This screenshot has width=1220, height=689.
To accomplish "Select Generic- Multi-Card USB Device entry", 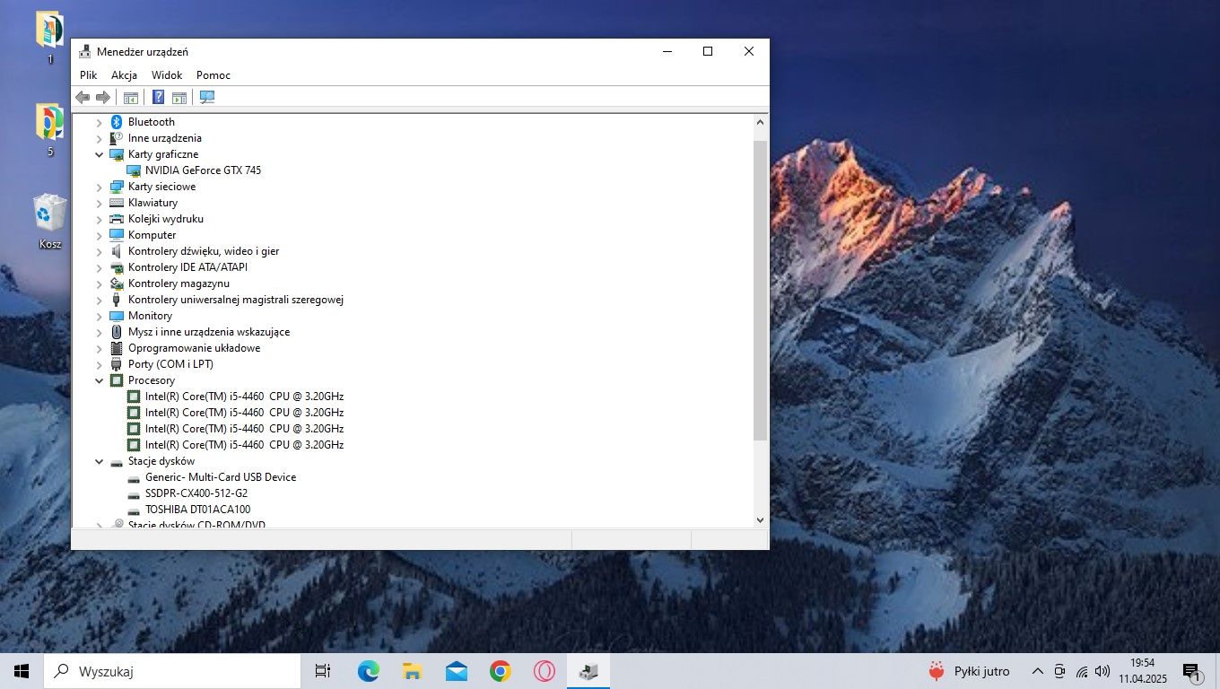I will coord(221,477).
